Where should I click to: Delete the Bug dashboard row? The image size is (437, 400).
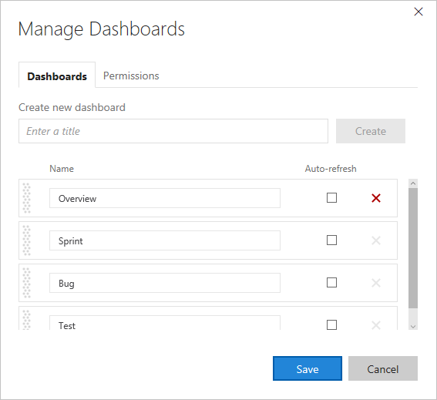tap(376, 283)
